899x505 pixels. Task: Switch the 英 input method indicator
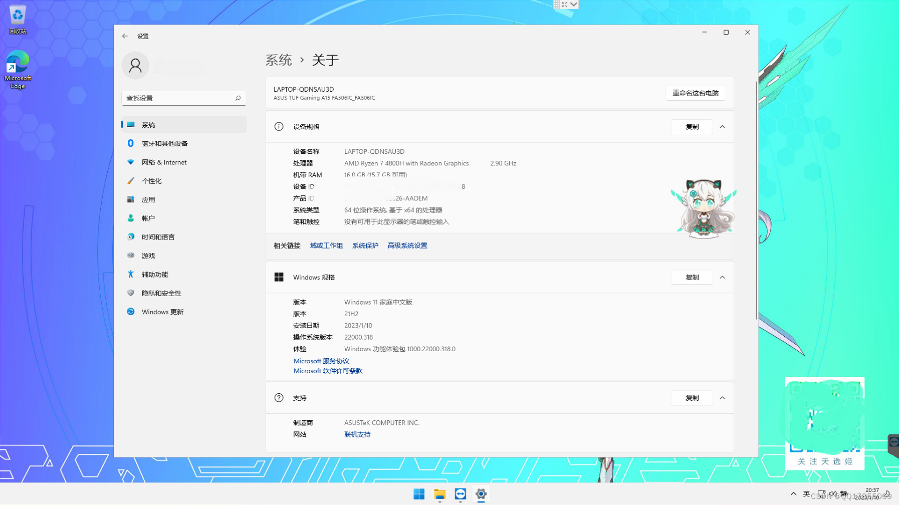coord(806,494)
